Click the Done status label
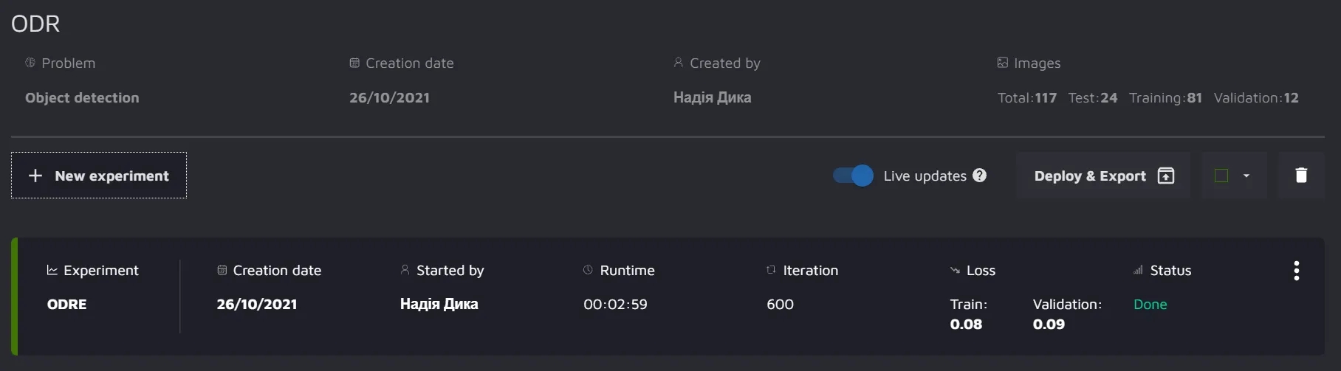The width and height of the screenshot is (1341, 371). pos(1150,304)
